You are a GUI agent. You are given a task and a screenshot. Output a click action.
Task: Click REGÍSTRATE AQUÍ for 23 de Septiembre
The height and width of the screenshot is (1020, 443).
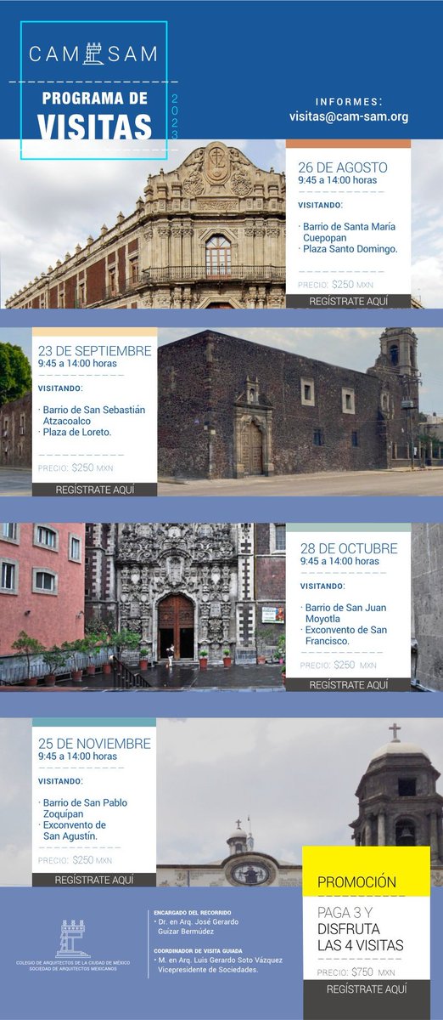click(95, 490)
